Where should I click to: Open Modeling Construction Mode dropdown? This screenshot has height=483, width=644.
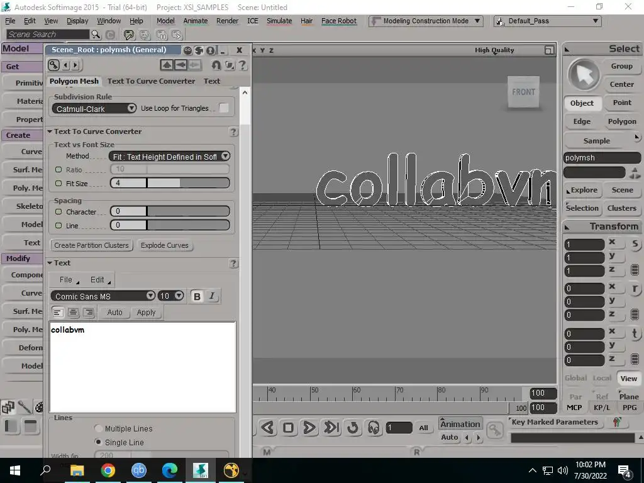pyautogui.click(x=426, y=21)
